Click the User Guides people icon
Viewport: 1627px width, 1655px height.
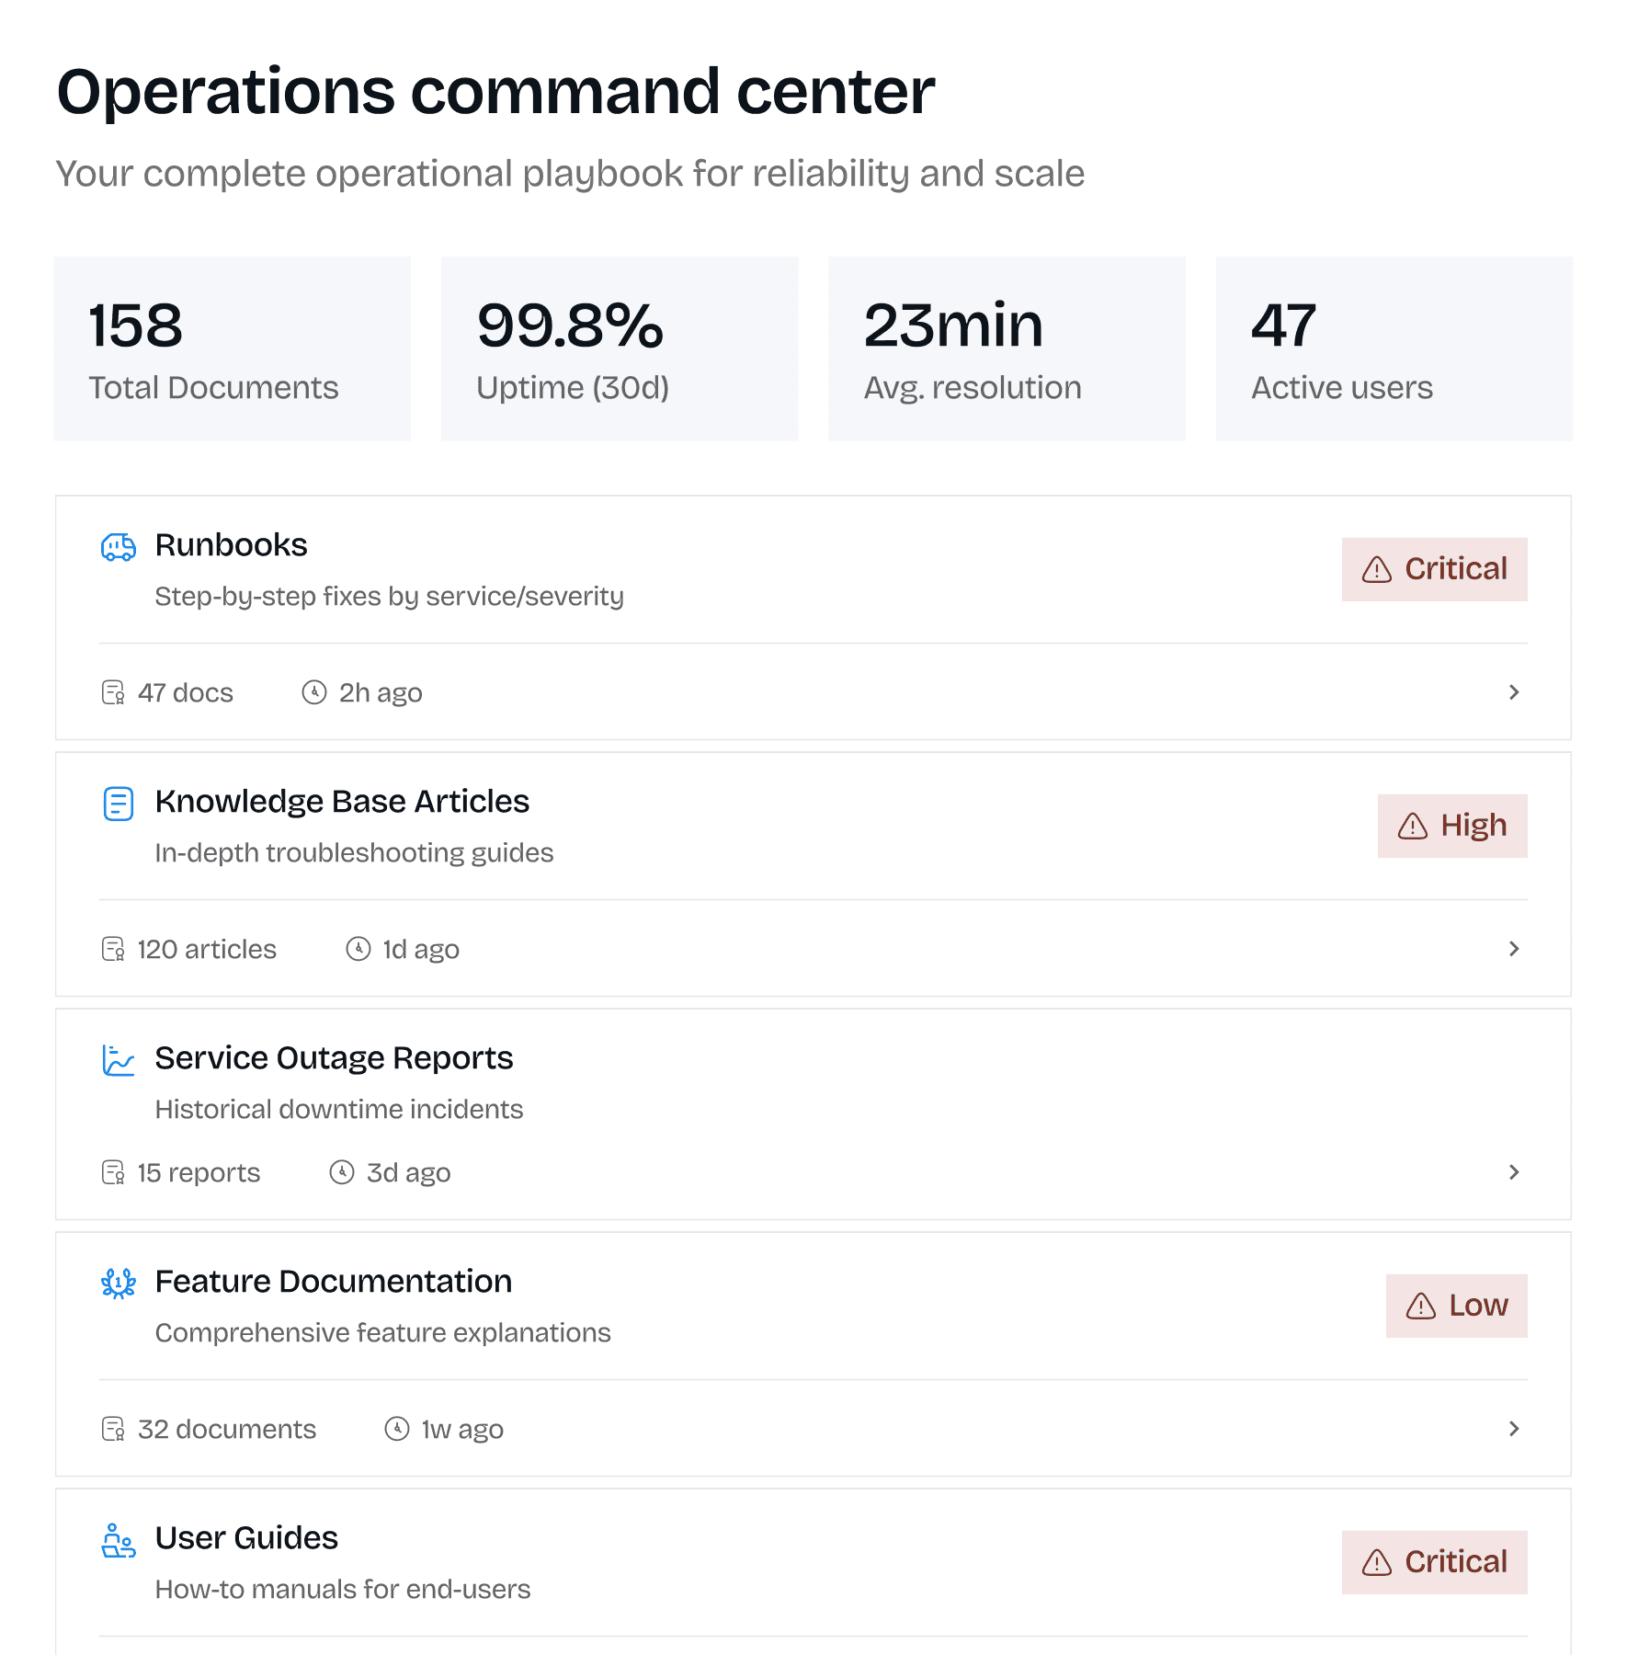118,1539
